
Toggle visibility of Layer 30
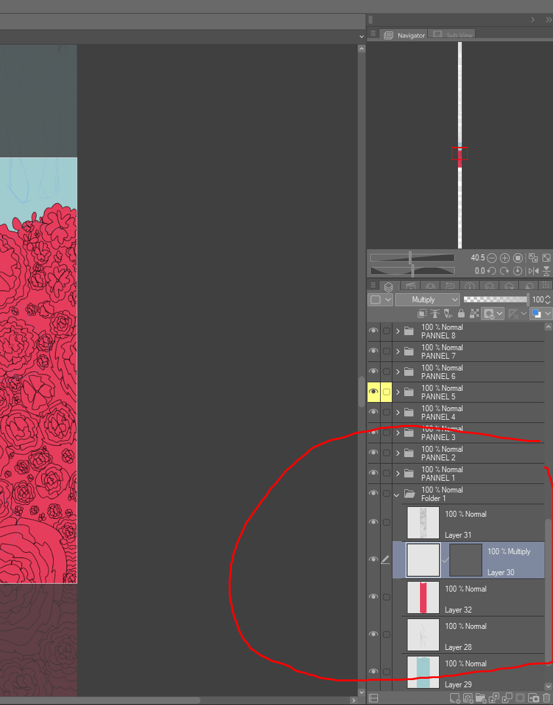(x=374, y=559)
